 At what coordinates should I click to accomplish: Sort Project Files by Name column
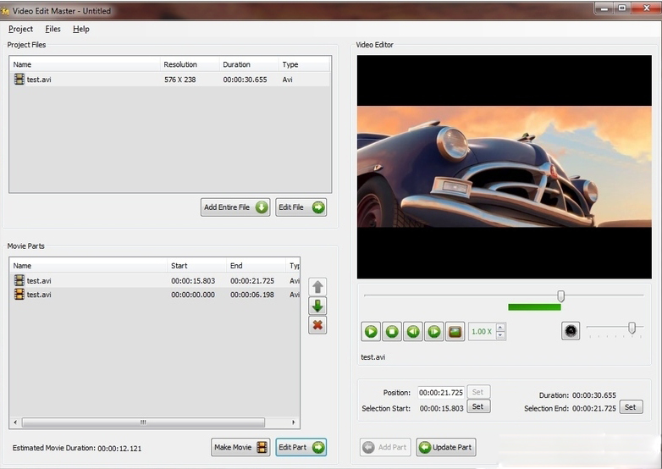point(85,64)
